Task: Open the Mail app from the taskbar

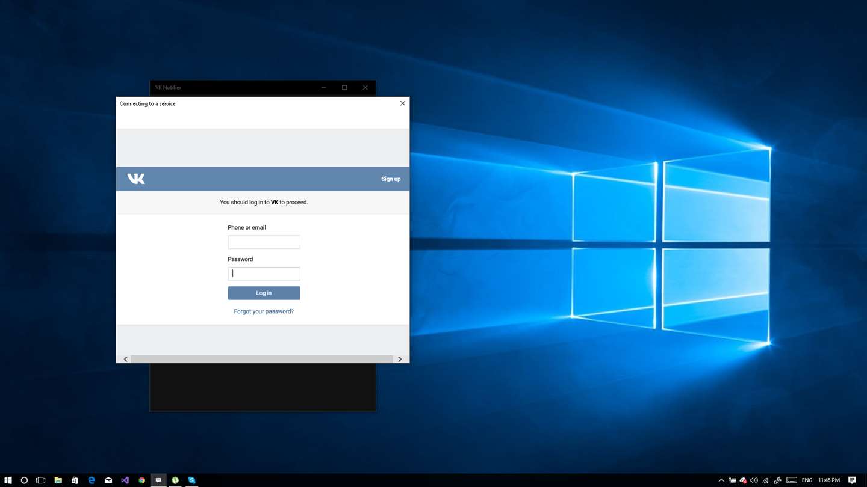Action: click(108, 480)
